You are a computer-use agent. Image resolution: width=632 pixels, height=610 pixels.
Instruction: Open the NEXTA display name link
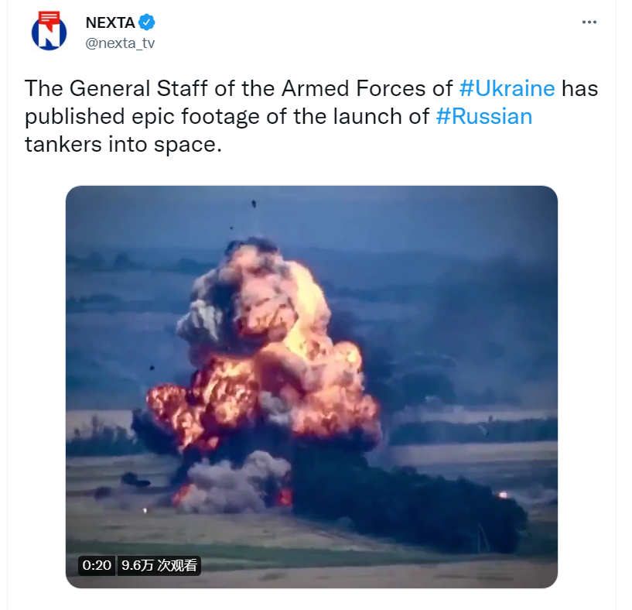tap(110, 22)
